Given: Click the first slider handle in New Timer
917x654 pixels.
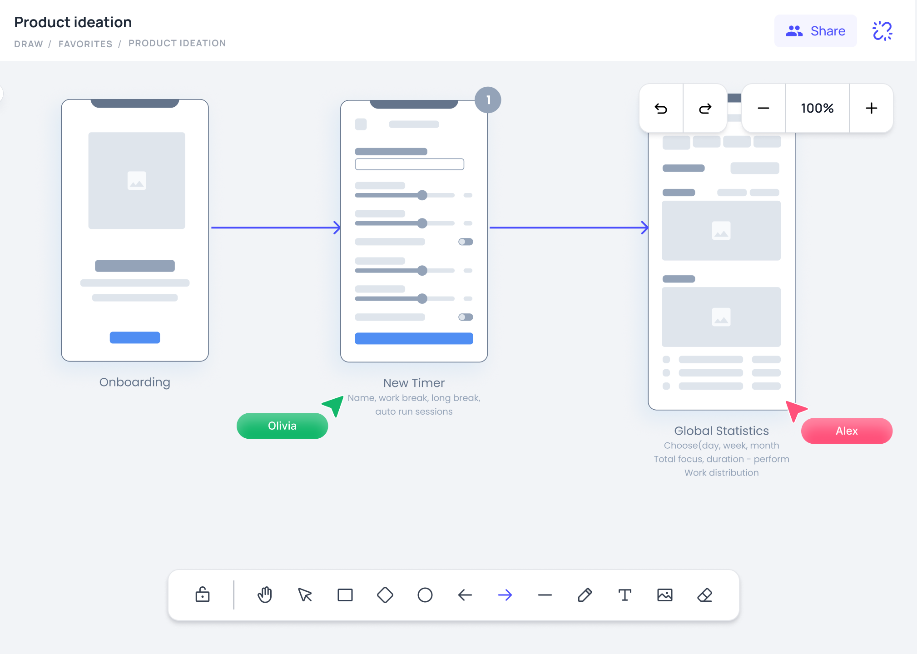Looking at the screenshot, I should [423, 195].
